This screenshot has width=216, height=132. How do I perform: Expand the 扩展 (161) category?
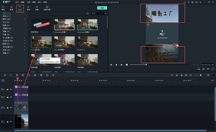pos(24,50)
